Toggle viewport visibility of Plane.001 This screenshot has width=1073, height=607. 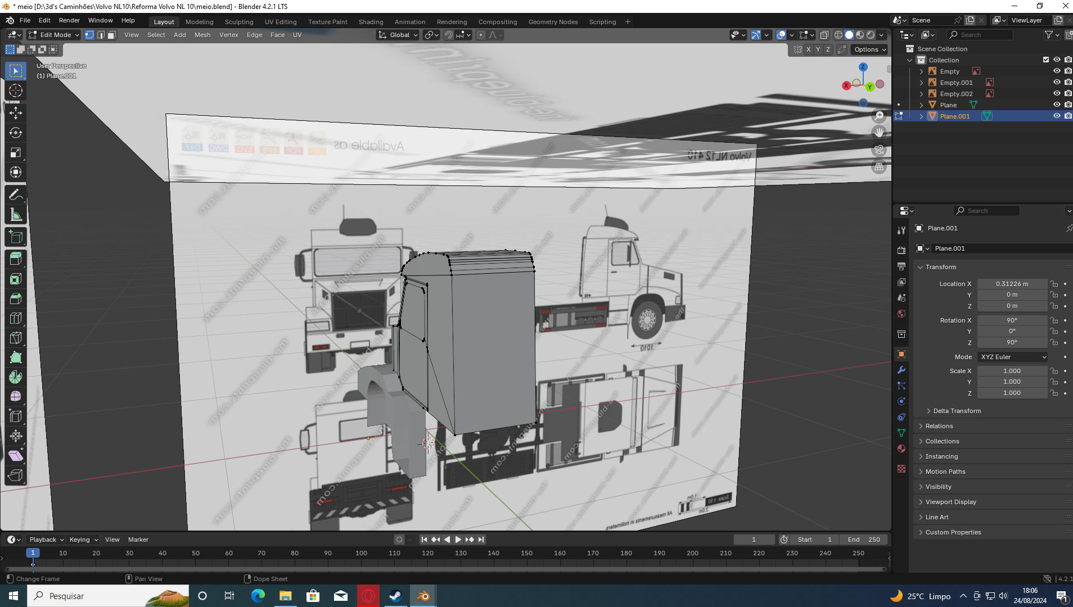1057,116
